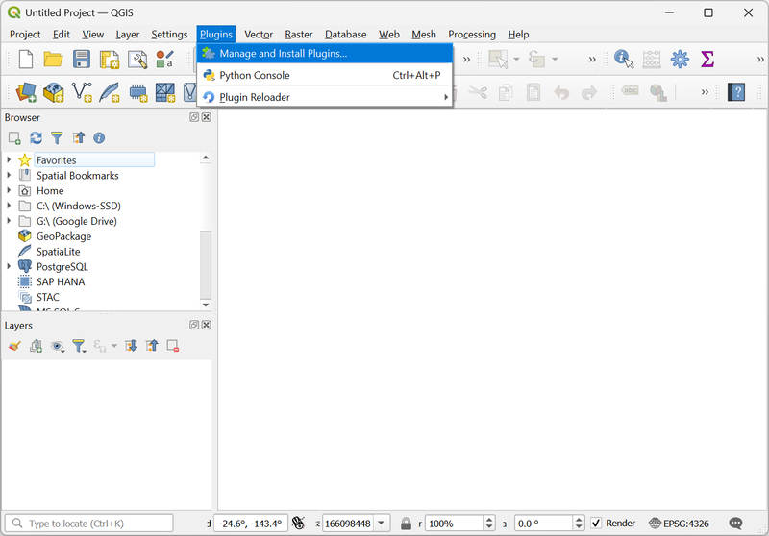Image resolution: width=769 pixels, height=536 pixels.
Task: Open Python Console menu entry
Action: tap(325, 76)
